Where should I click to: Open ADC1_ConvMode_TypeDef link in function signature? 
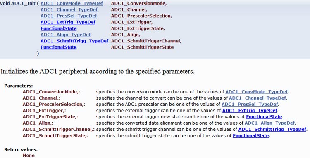click(x=72, y=3)
